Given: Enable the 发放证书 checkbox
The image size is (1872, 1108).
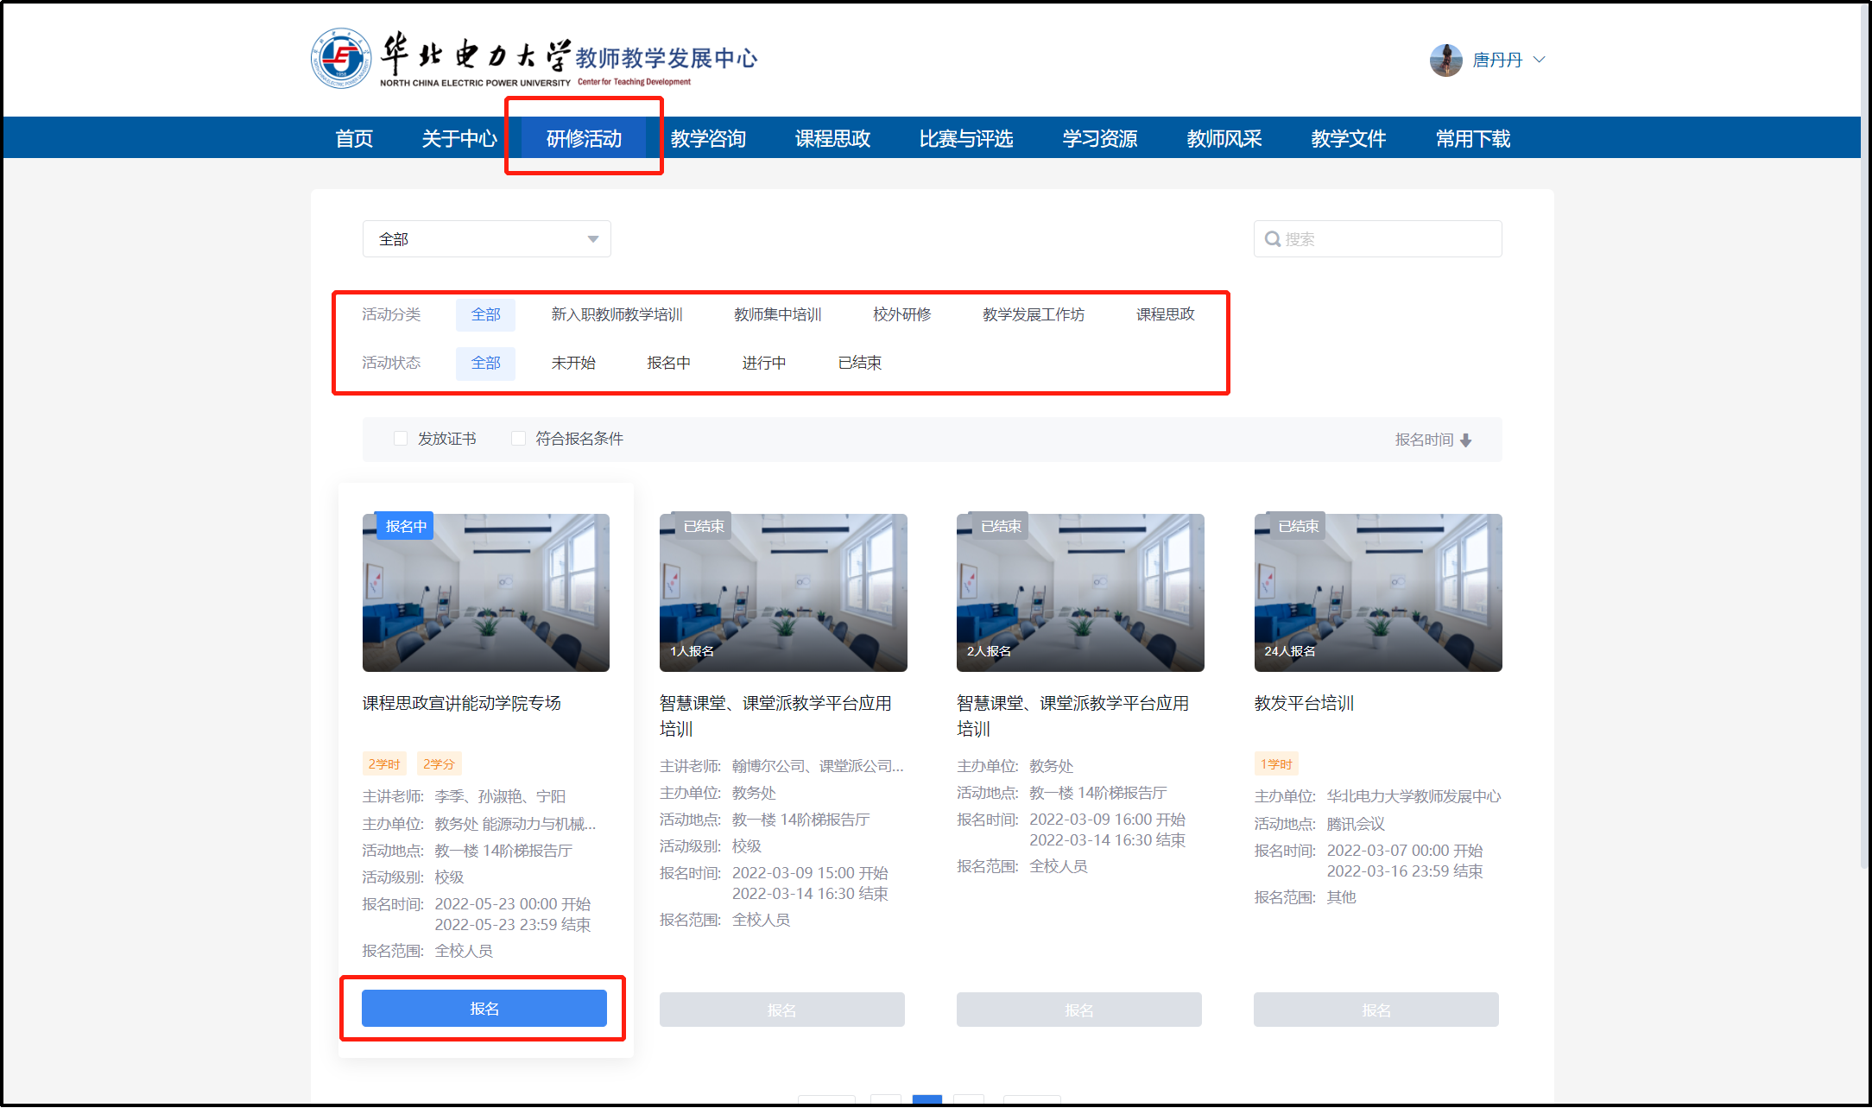Looking at the screenshot, I should pyautogui.click(x=401, y=439).
